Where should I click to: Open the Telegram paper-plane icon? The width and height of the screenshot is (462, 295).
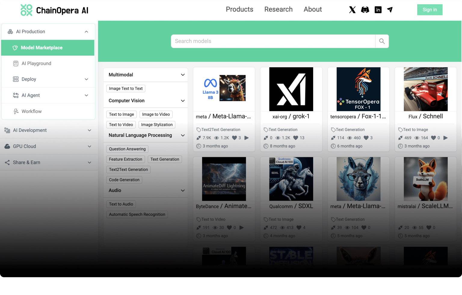click(x=390, y=10)
